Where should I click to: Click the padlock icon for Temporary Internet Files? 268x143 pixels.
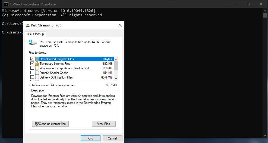[37, 63]
